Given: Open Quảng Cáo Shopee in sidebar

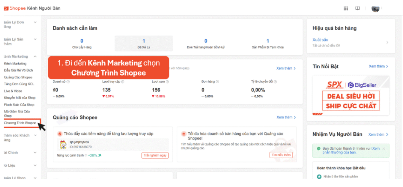Looking at the screenshot, I should [18, 77].
